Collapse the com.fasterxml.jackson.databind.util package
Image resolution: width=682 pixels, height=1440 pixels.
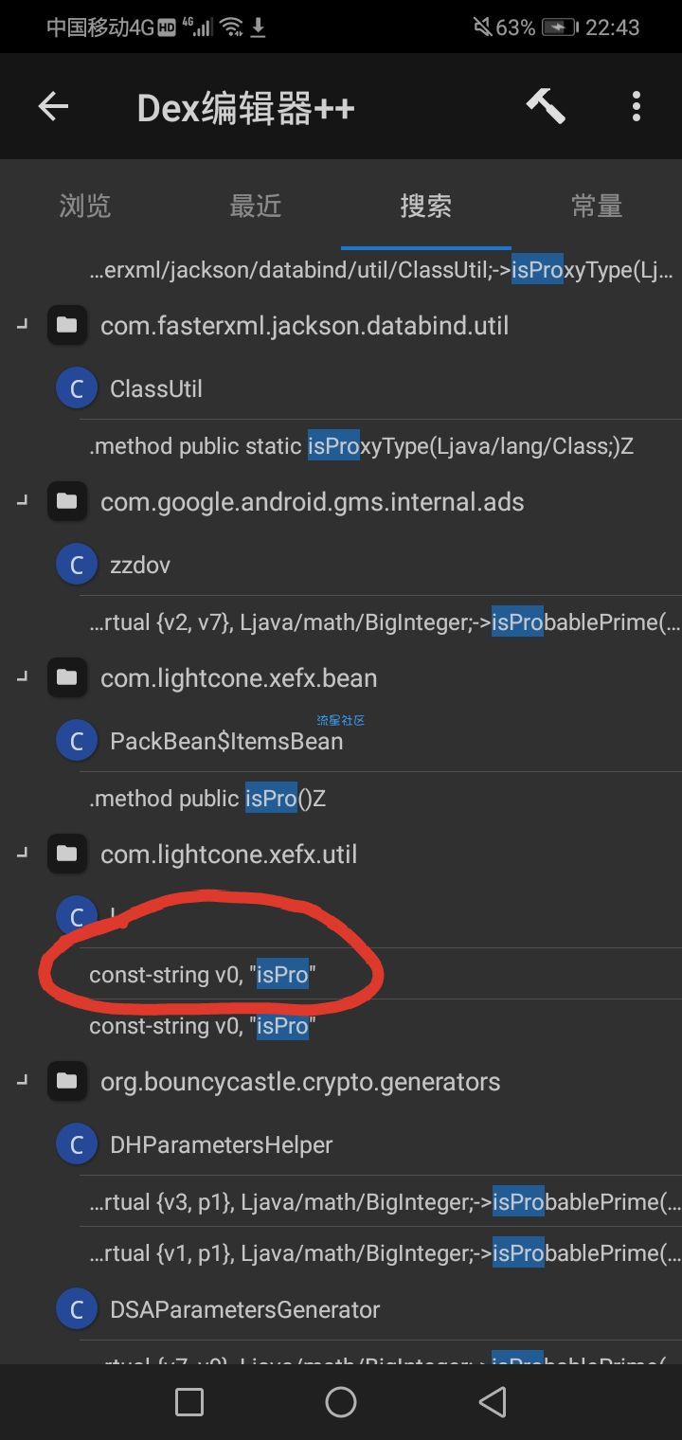[22, 326]
